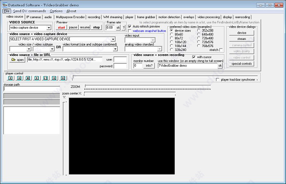
Task: Select the 720x576 video size option
Action: tap(199, 42)
